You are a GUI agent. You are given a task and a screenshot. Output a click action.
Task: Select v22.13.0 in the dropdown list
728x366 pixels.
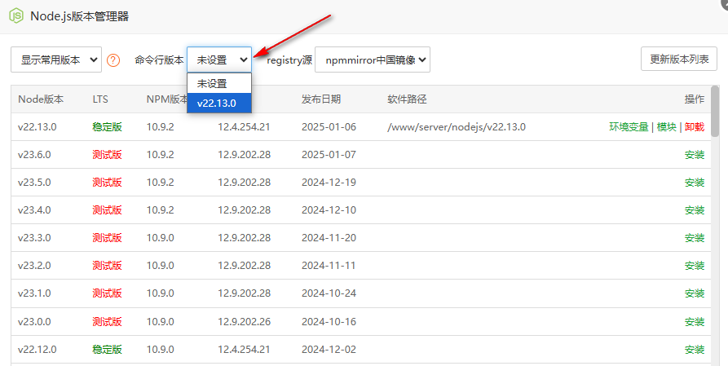(x=217, y=103)
